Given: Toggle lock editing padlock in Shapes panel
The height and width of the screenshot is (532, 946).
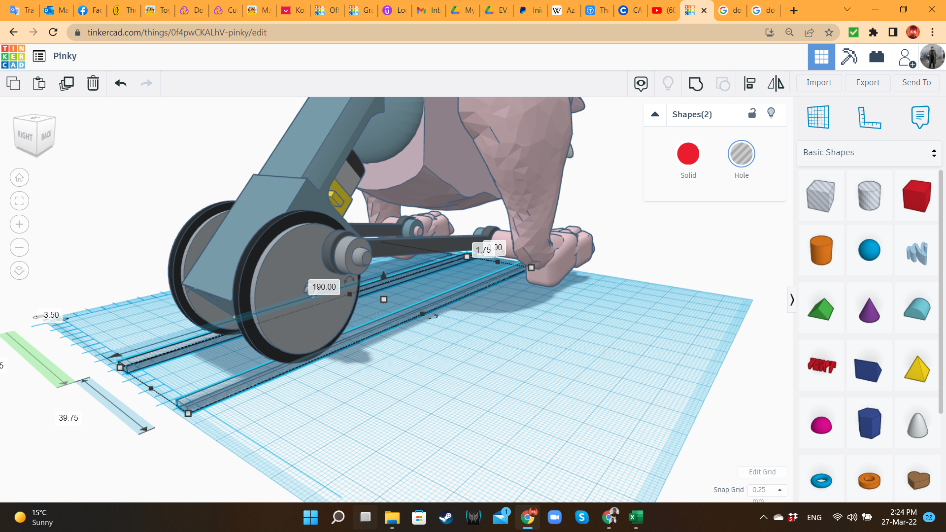Looking at the screenshot, I should click(x=752, y=113).
